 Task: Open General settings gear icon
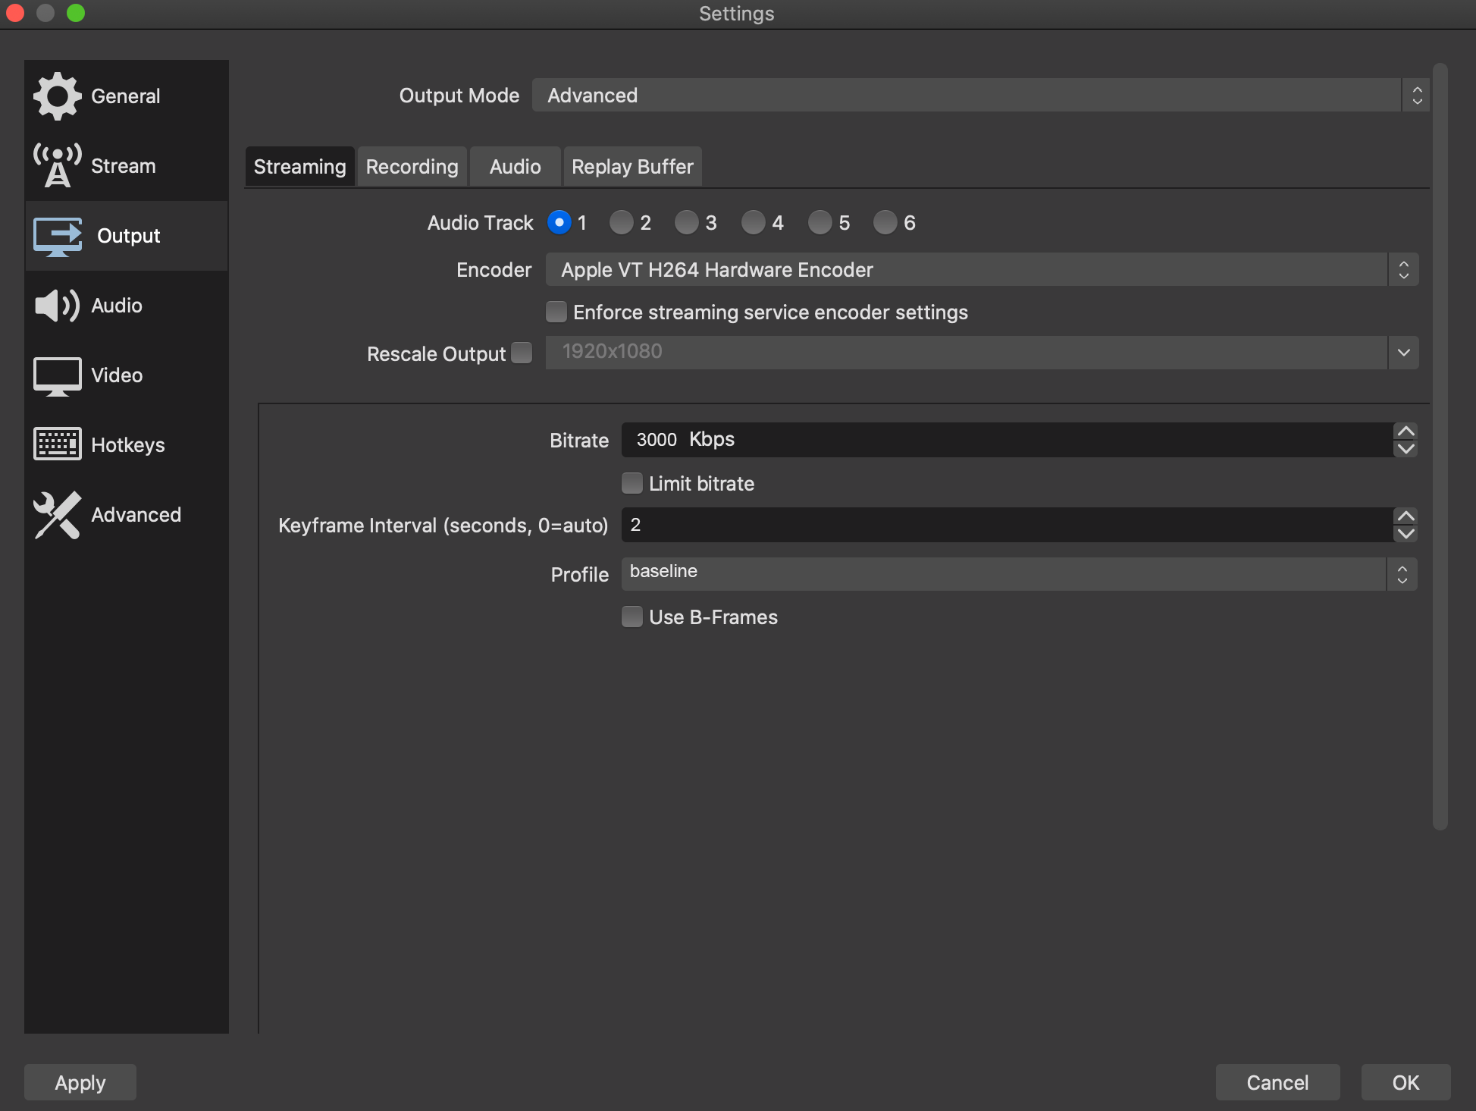pos(57,96)
